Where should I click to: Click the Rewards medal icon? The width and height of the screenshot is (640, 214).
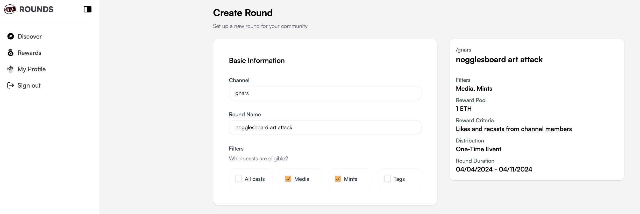pyautogui.click(x=11, y=53)
